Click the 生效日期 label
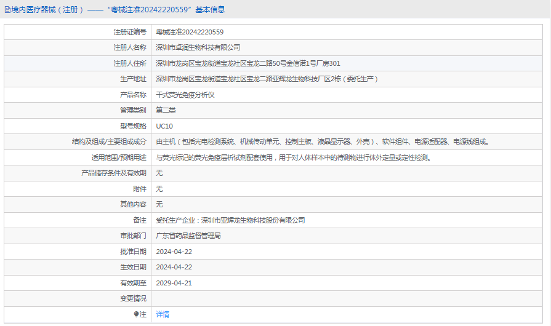 (133, 267)
